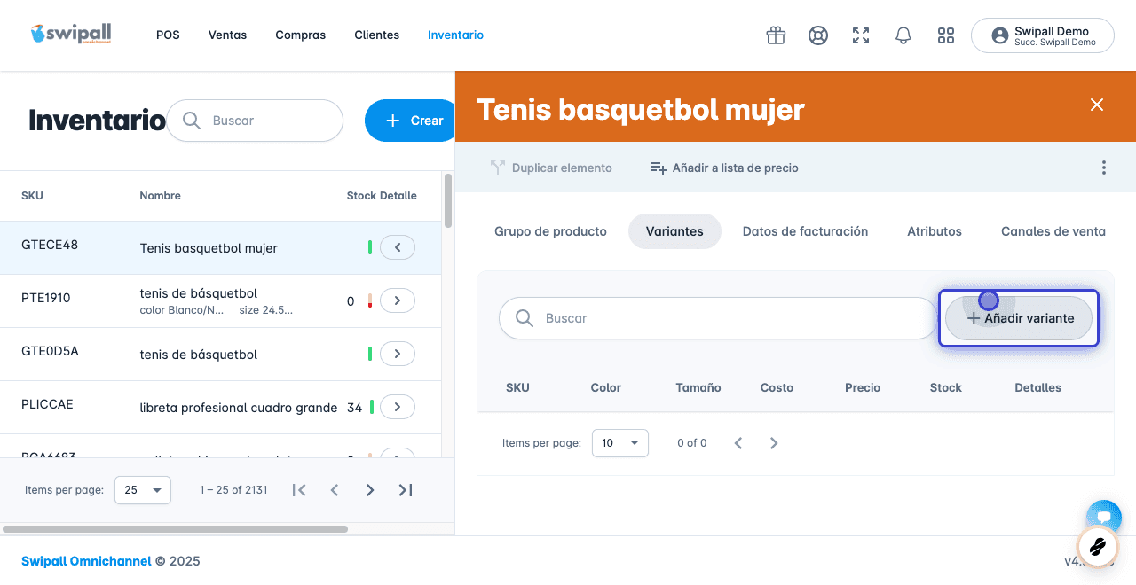Image resolution: width=1136 pixels, height=585 pixels.
Task: Select SKU GTECE48 cell
Action: 50,245
